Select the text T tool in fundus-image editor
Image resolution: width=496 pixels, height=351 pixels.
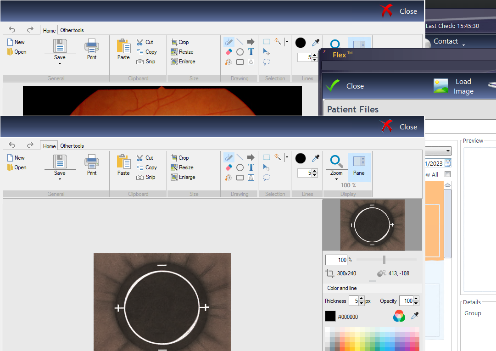[x=251, y=51]
